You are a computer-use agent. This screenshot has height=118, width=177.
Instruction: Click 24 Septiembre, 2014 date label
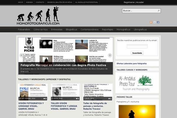pyautogui.click(x=27, y=99)
